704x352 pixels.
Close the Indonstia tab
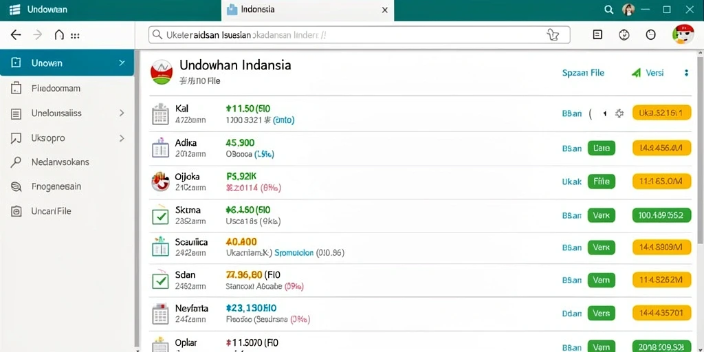pyautogui.click(x=385, y=10)
